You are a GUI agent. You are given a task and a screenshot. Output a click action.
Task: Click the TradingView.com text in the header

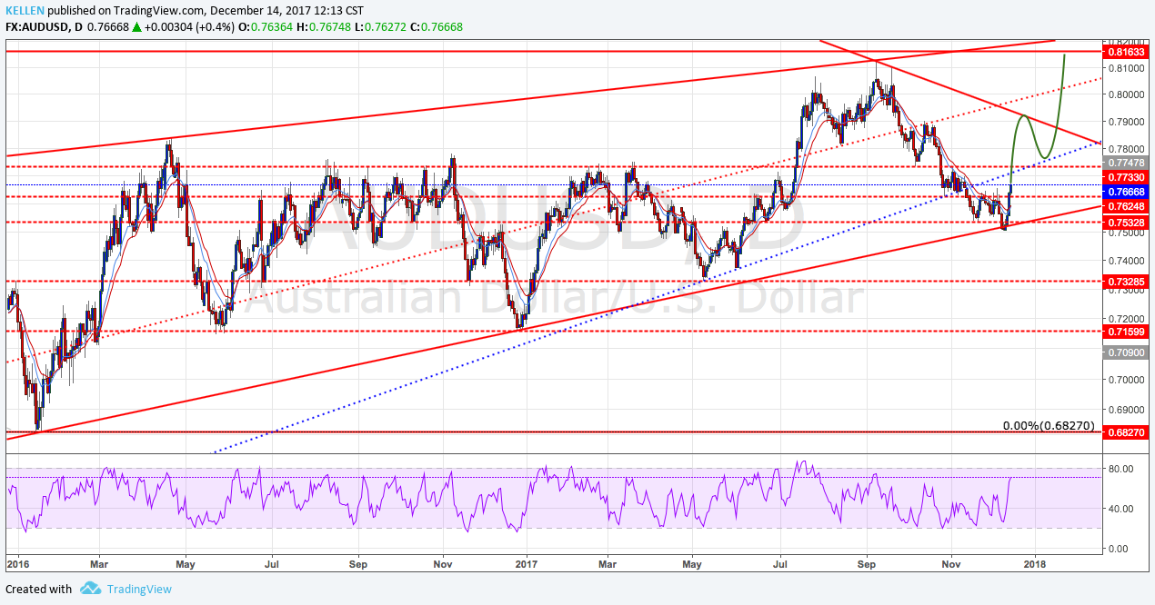158,11
